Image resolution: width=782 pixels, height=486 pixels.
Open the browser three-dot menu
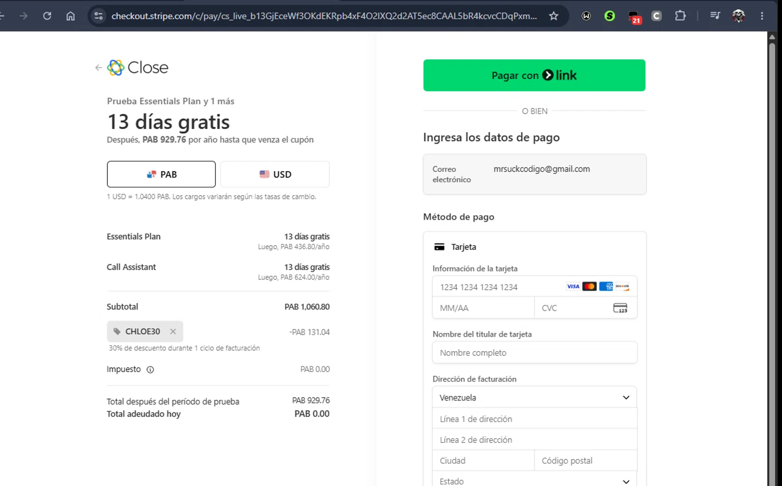coord(762,16)
